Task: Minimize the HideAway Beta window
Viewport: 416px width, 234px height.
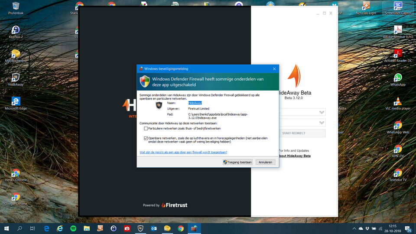Action: tap(318, 13)
